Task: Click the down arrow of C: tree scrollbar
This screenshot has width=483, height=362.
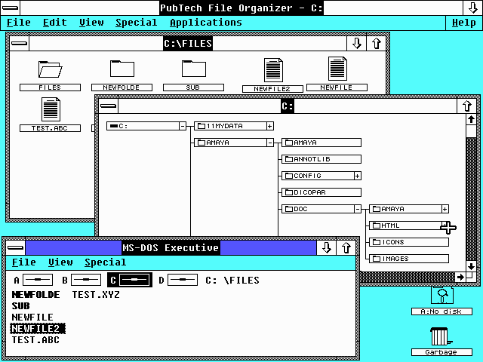Action: point(471,266)
